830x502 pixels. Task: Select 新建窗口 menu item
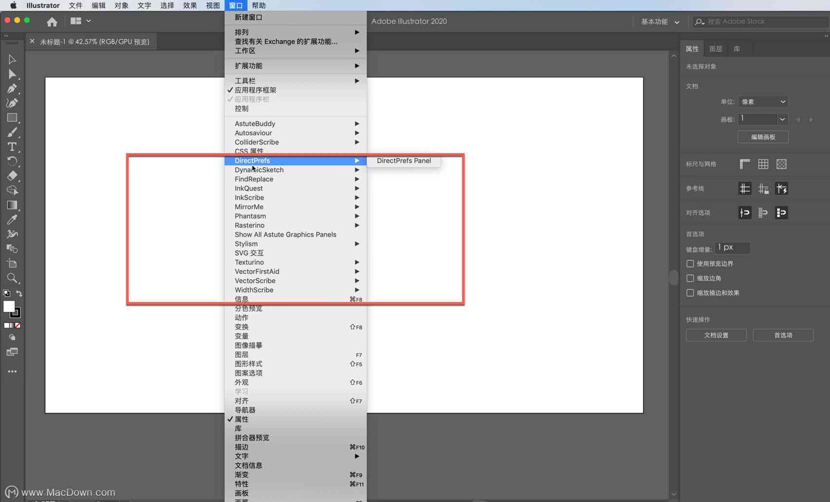click(295, 17)
